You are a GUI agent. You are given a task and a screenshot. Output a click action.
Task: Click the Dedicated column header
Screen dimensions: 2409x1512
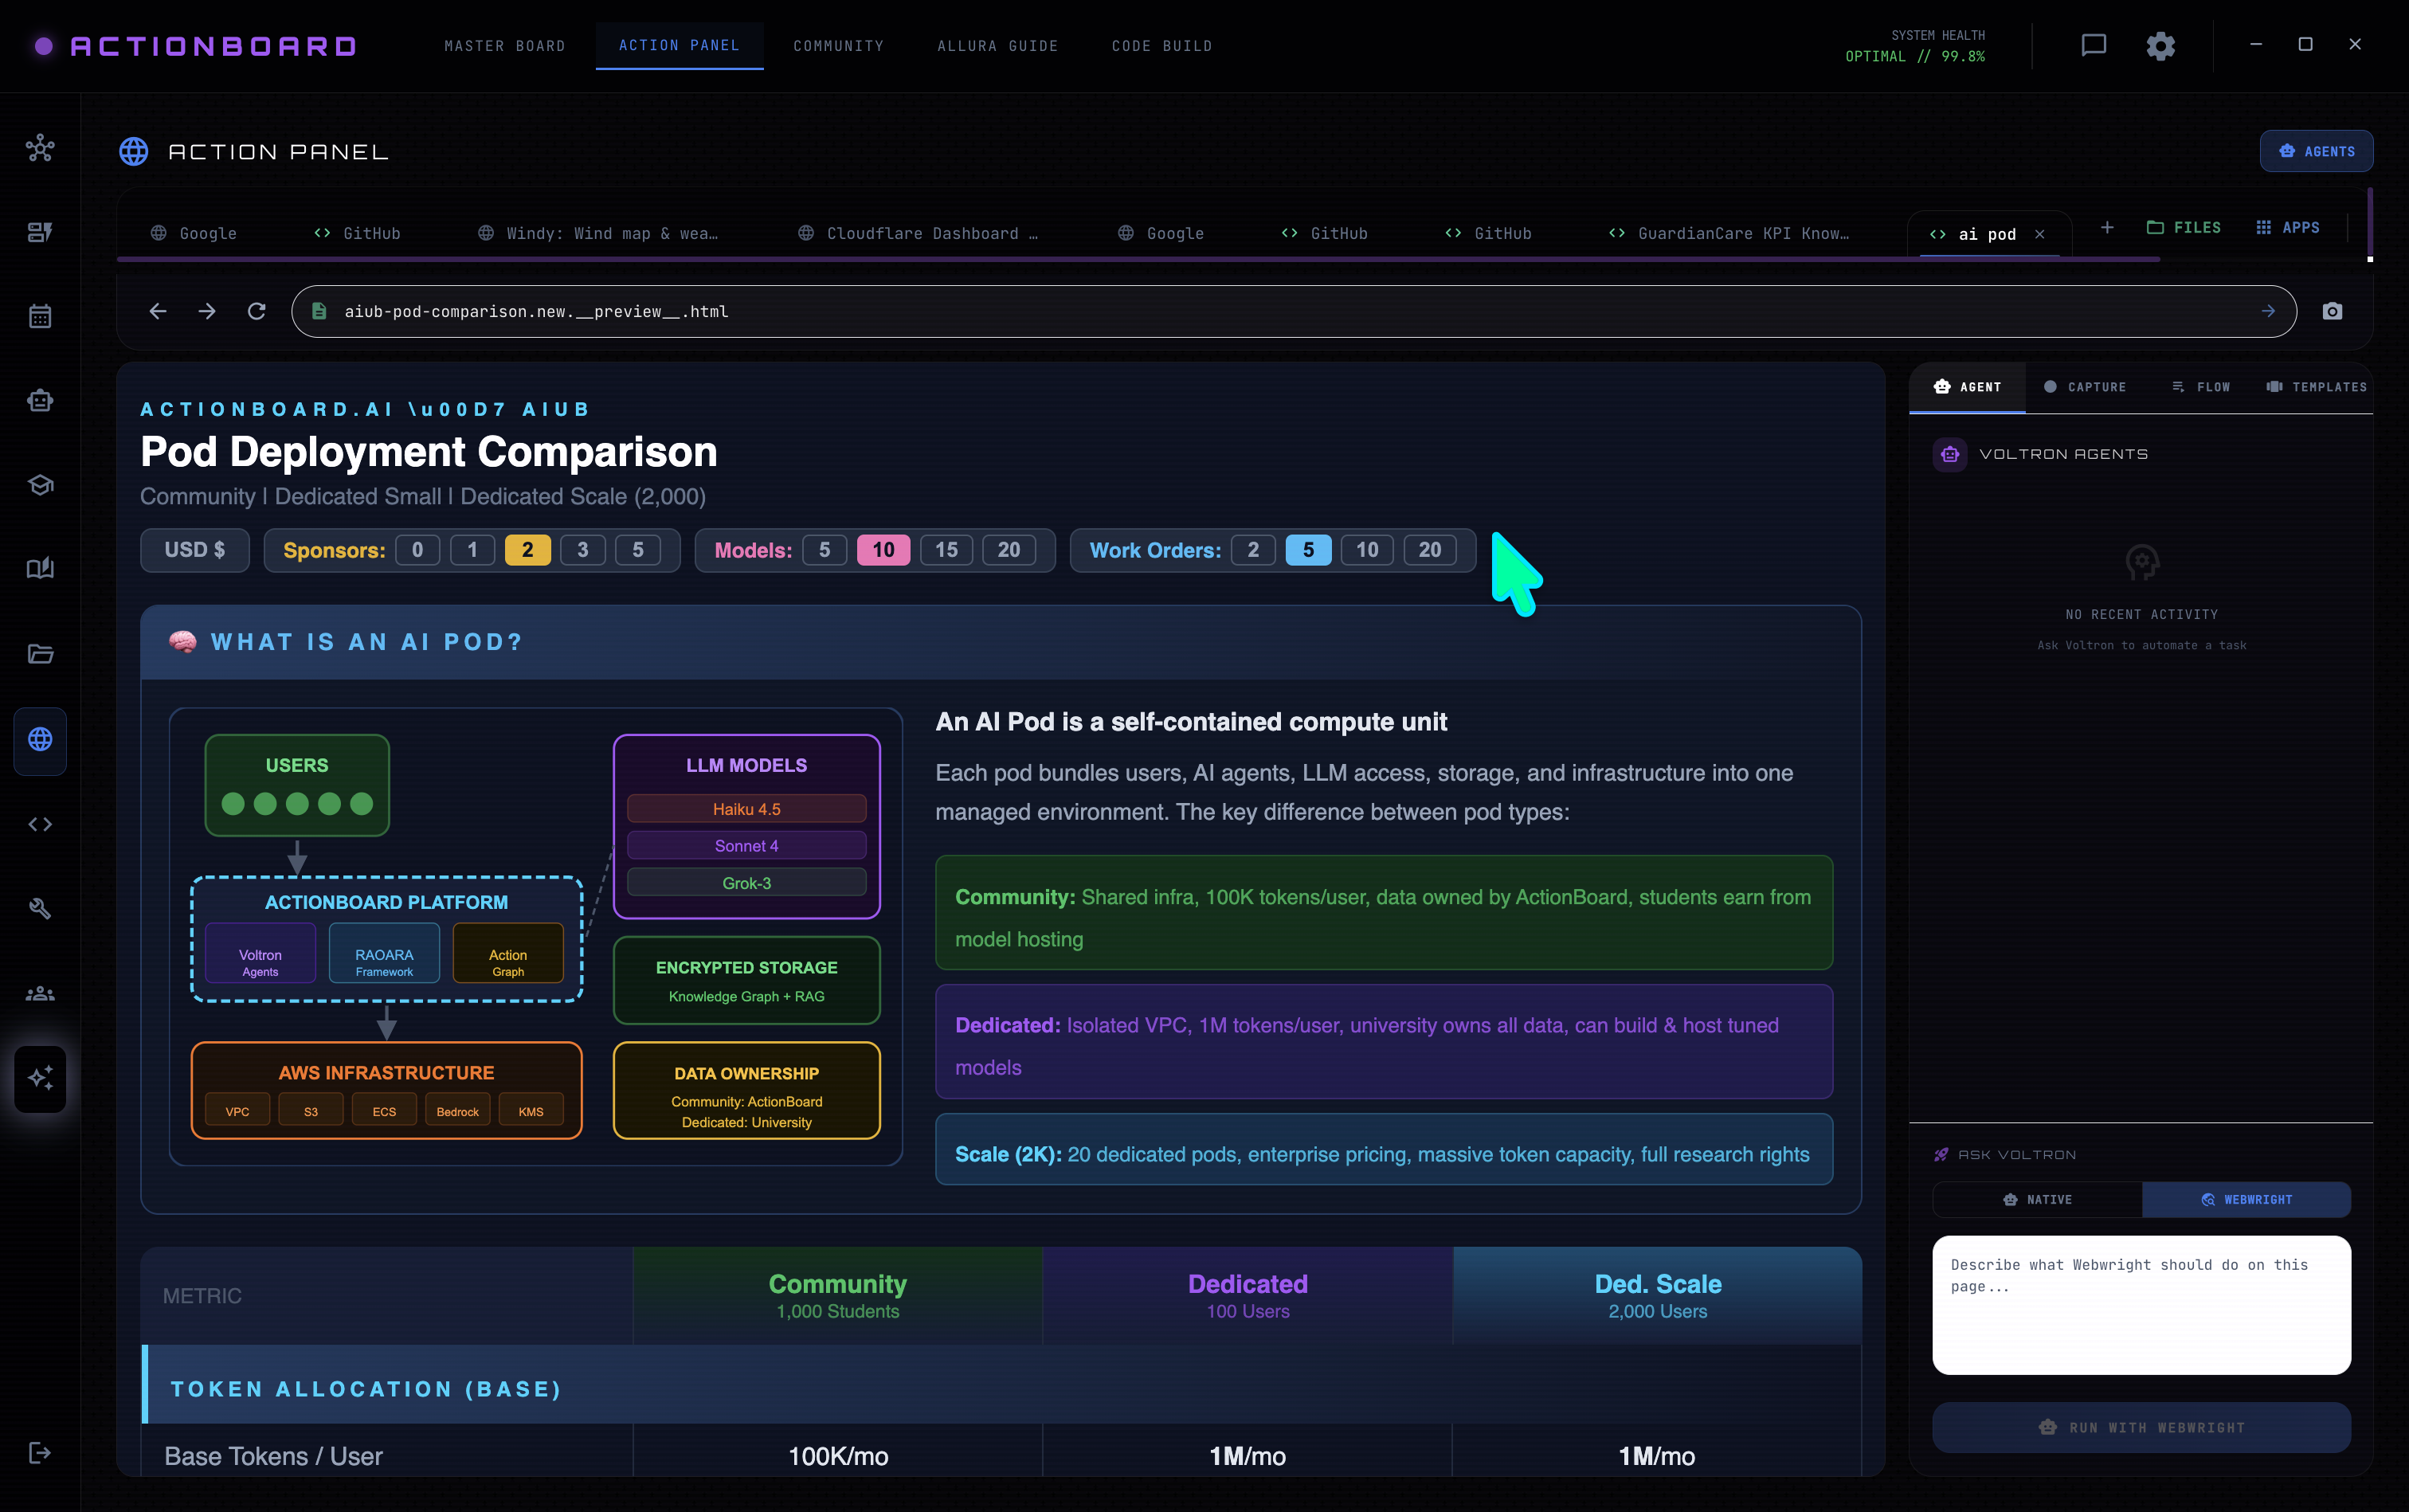coord(1247,1295)
